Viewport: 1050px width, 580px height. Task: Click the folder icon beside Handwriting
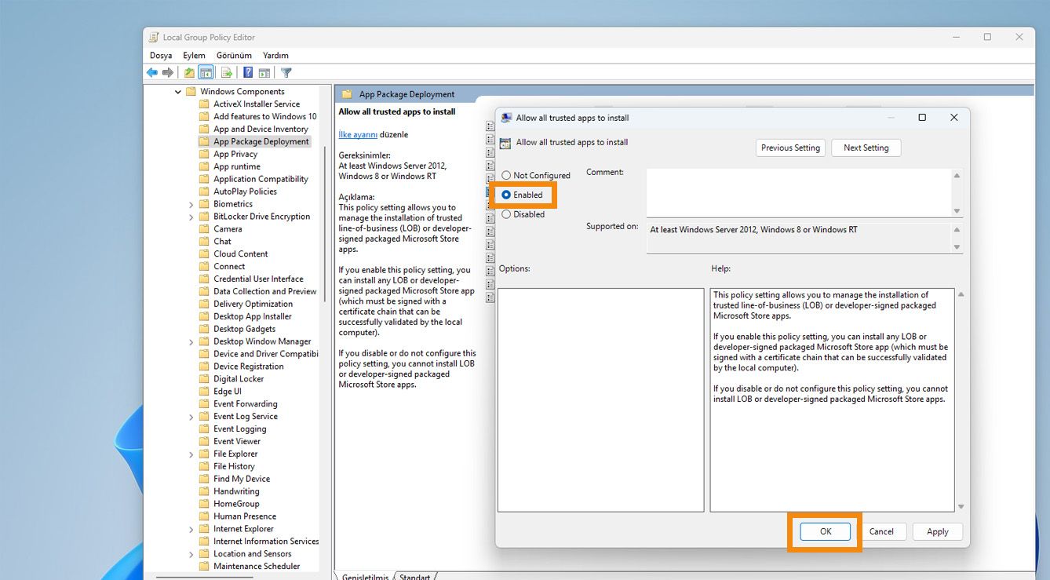(x=204, y=491)
